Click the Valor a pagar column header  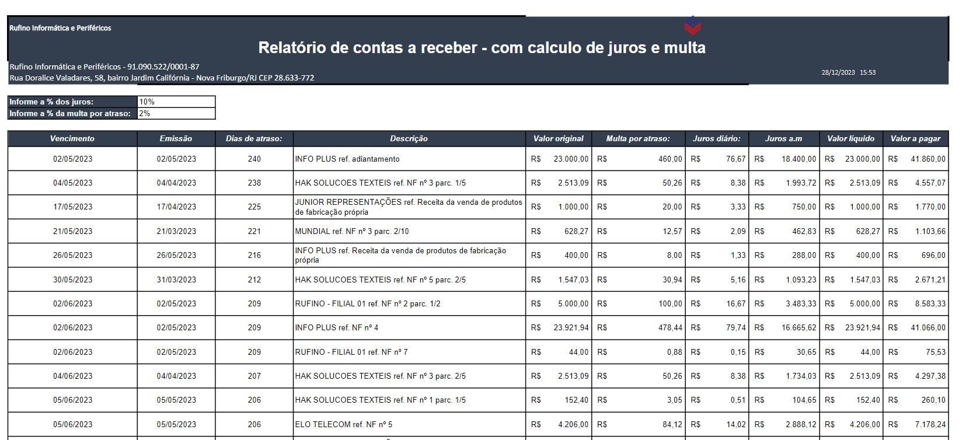click(x=916, y=138)
